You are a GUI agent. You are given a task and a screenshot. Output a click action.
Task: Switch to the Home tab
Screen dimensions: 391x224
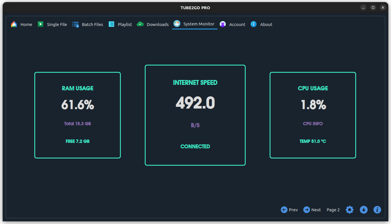21,24
